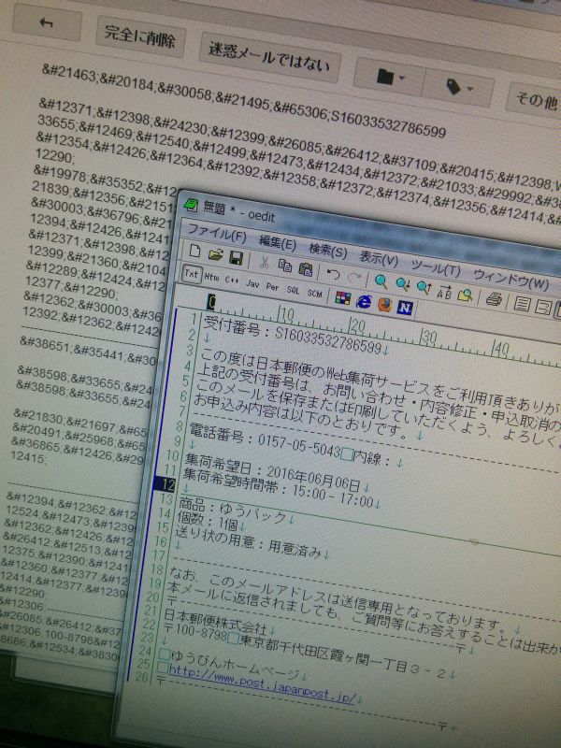Undo the last edit in oedit
561x748 pixels.
(333, 274)
